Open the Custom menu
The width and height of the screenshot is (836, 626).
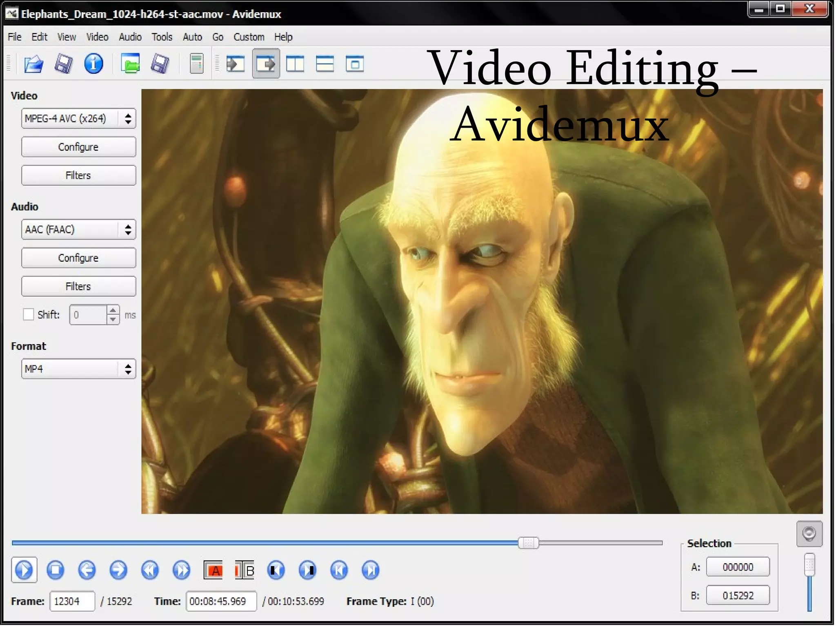[249, 37]
